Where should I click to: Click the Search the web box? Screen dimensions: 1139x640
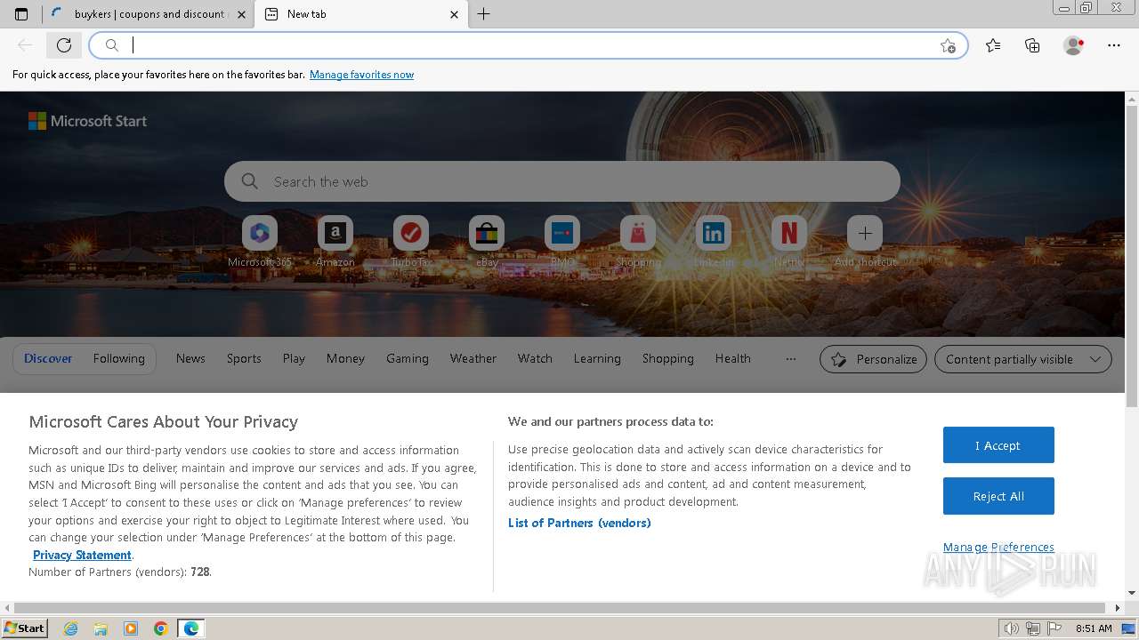(x=562, y=181)
